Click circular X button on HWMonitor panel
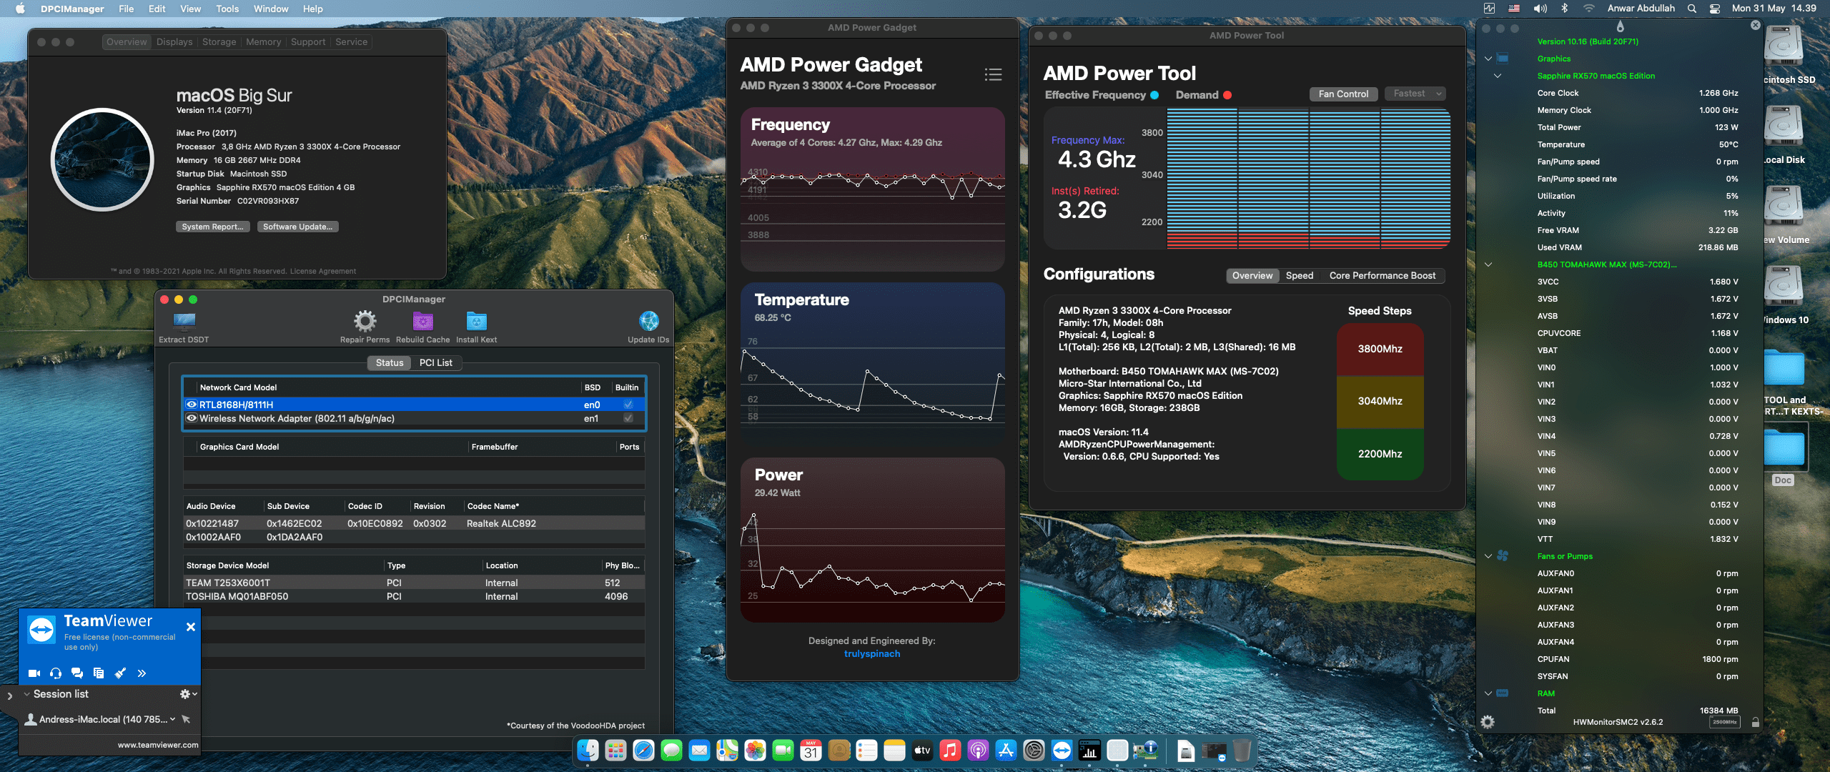This screenshot has width=1830, height=772. (1755, 25)
